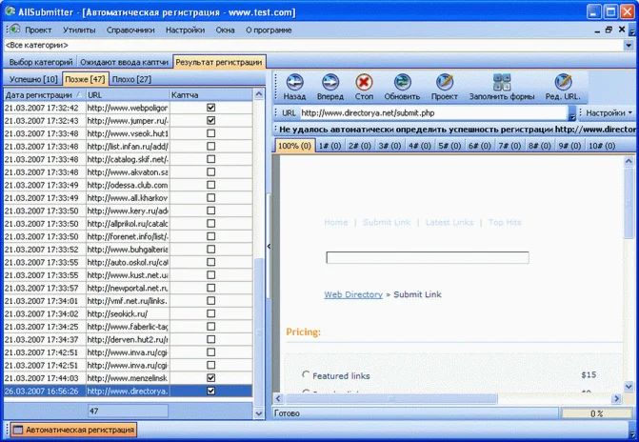The width and height of the screenshot is (639, 442).
Task: Check captcha box for list.infan.ru row
Action: [210, 147]
